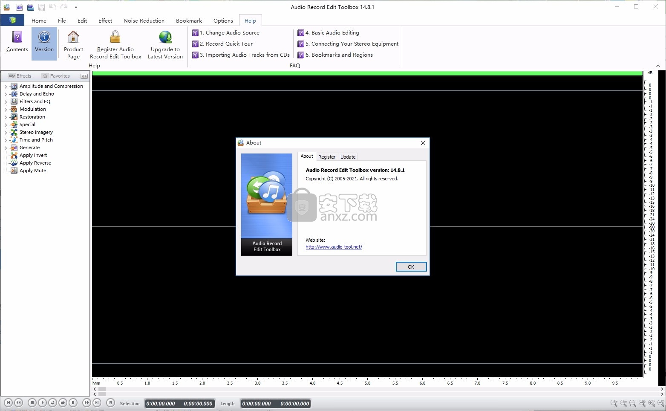Open FAQ 5 Connecting Your Stereo Equipment
Image resolution: width=666 pixels, height=411 pixels.
point(348,44)
